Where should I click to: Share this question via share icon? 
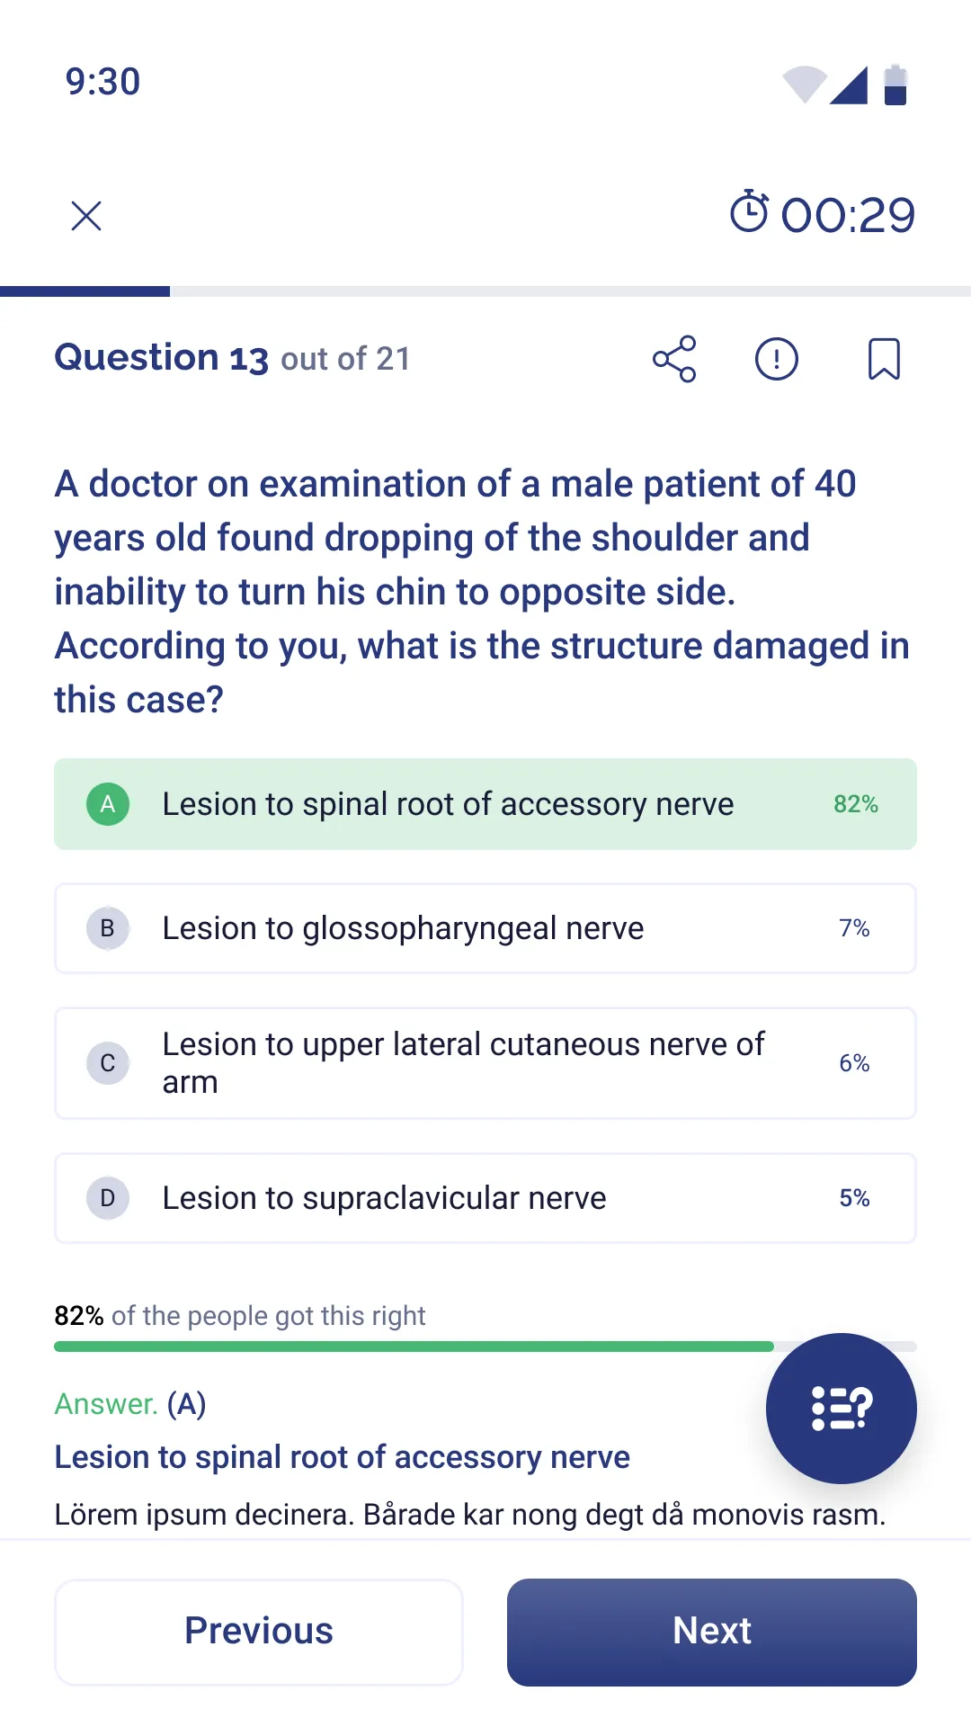674,359
